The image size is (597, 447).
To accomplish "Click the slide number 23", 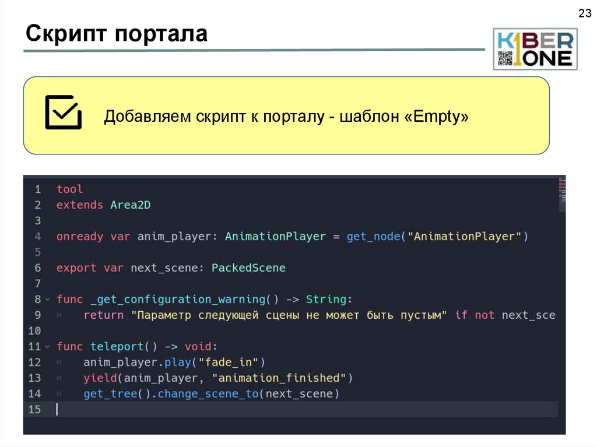I will click(584, 13).
